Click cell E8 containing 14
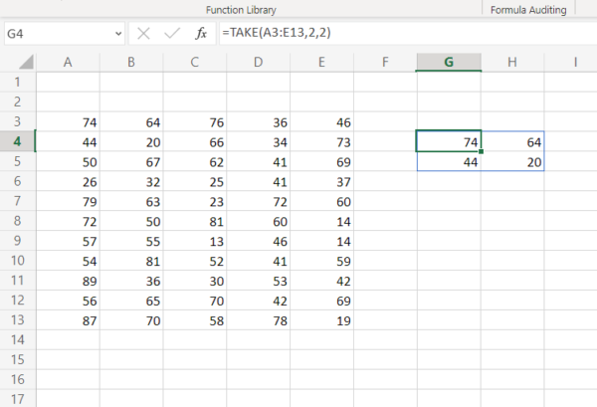This screenshot has width=597, height=407. [x=322, y=221]
